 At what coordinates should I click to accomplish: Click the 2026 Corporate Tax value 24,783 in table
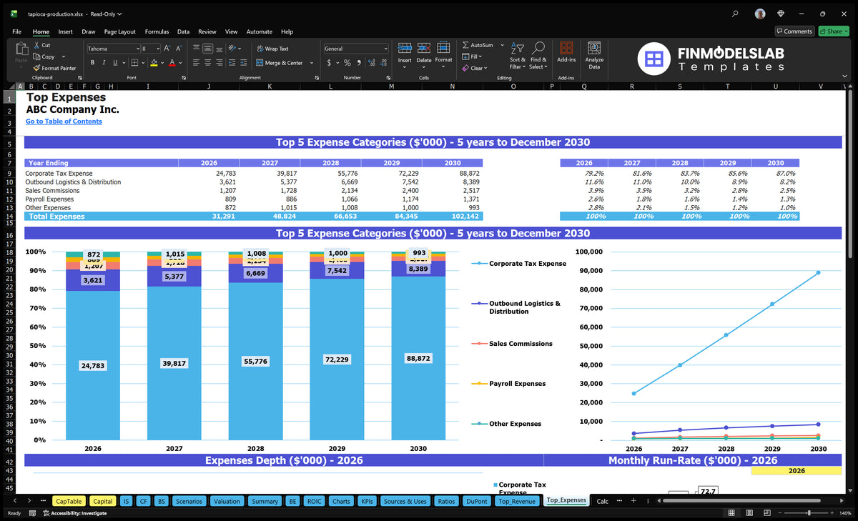tap(225, 174)
